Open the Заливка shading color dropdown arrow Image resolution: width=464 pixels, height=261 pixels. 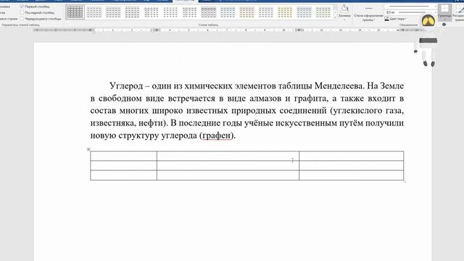[x=344, y=20]
